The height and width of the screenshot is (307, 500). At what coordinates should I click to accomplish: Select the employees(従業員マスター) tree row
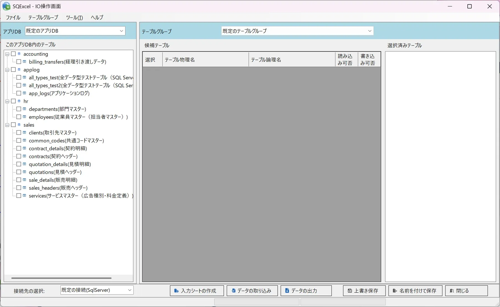(x=78, y=117)
